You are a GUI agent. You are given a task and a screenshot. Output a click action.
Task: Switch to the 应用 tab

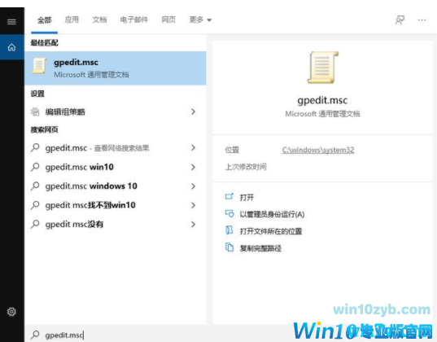pyautogui.click(x=72, y=20)
